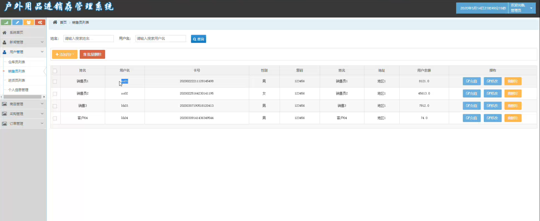This screenshot has height=221, width=540.
Task: Open 仓库员列表 in the sidebar
Action: 17,62
